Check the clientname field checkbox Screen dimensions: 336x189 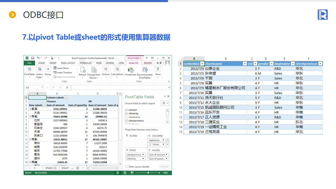(x=127, y=117)
